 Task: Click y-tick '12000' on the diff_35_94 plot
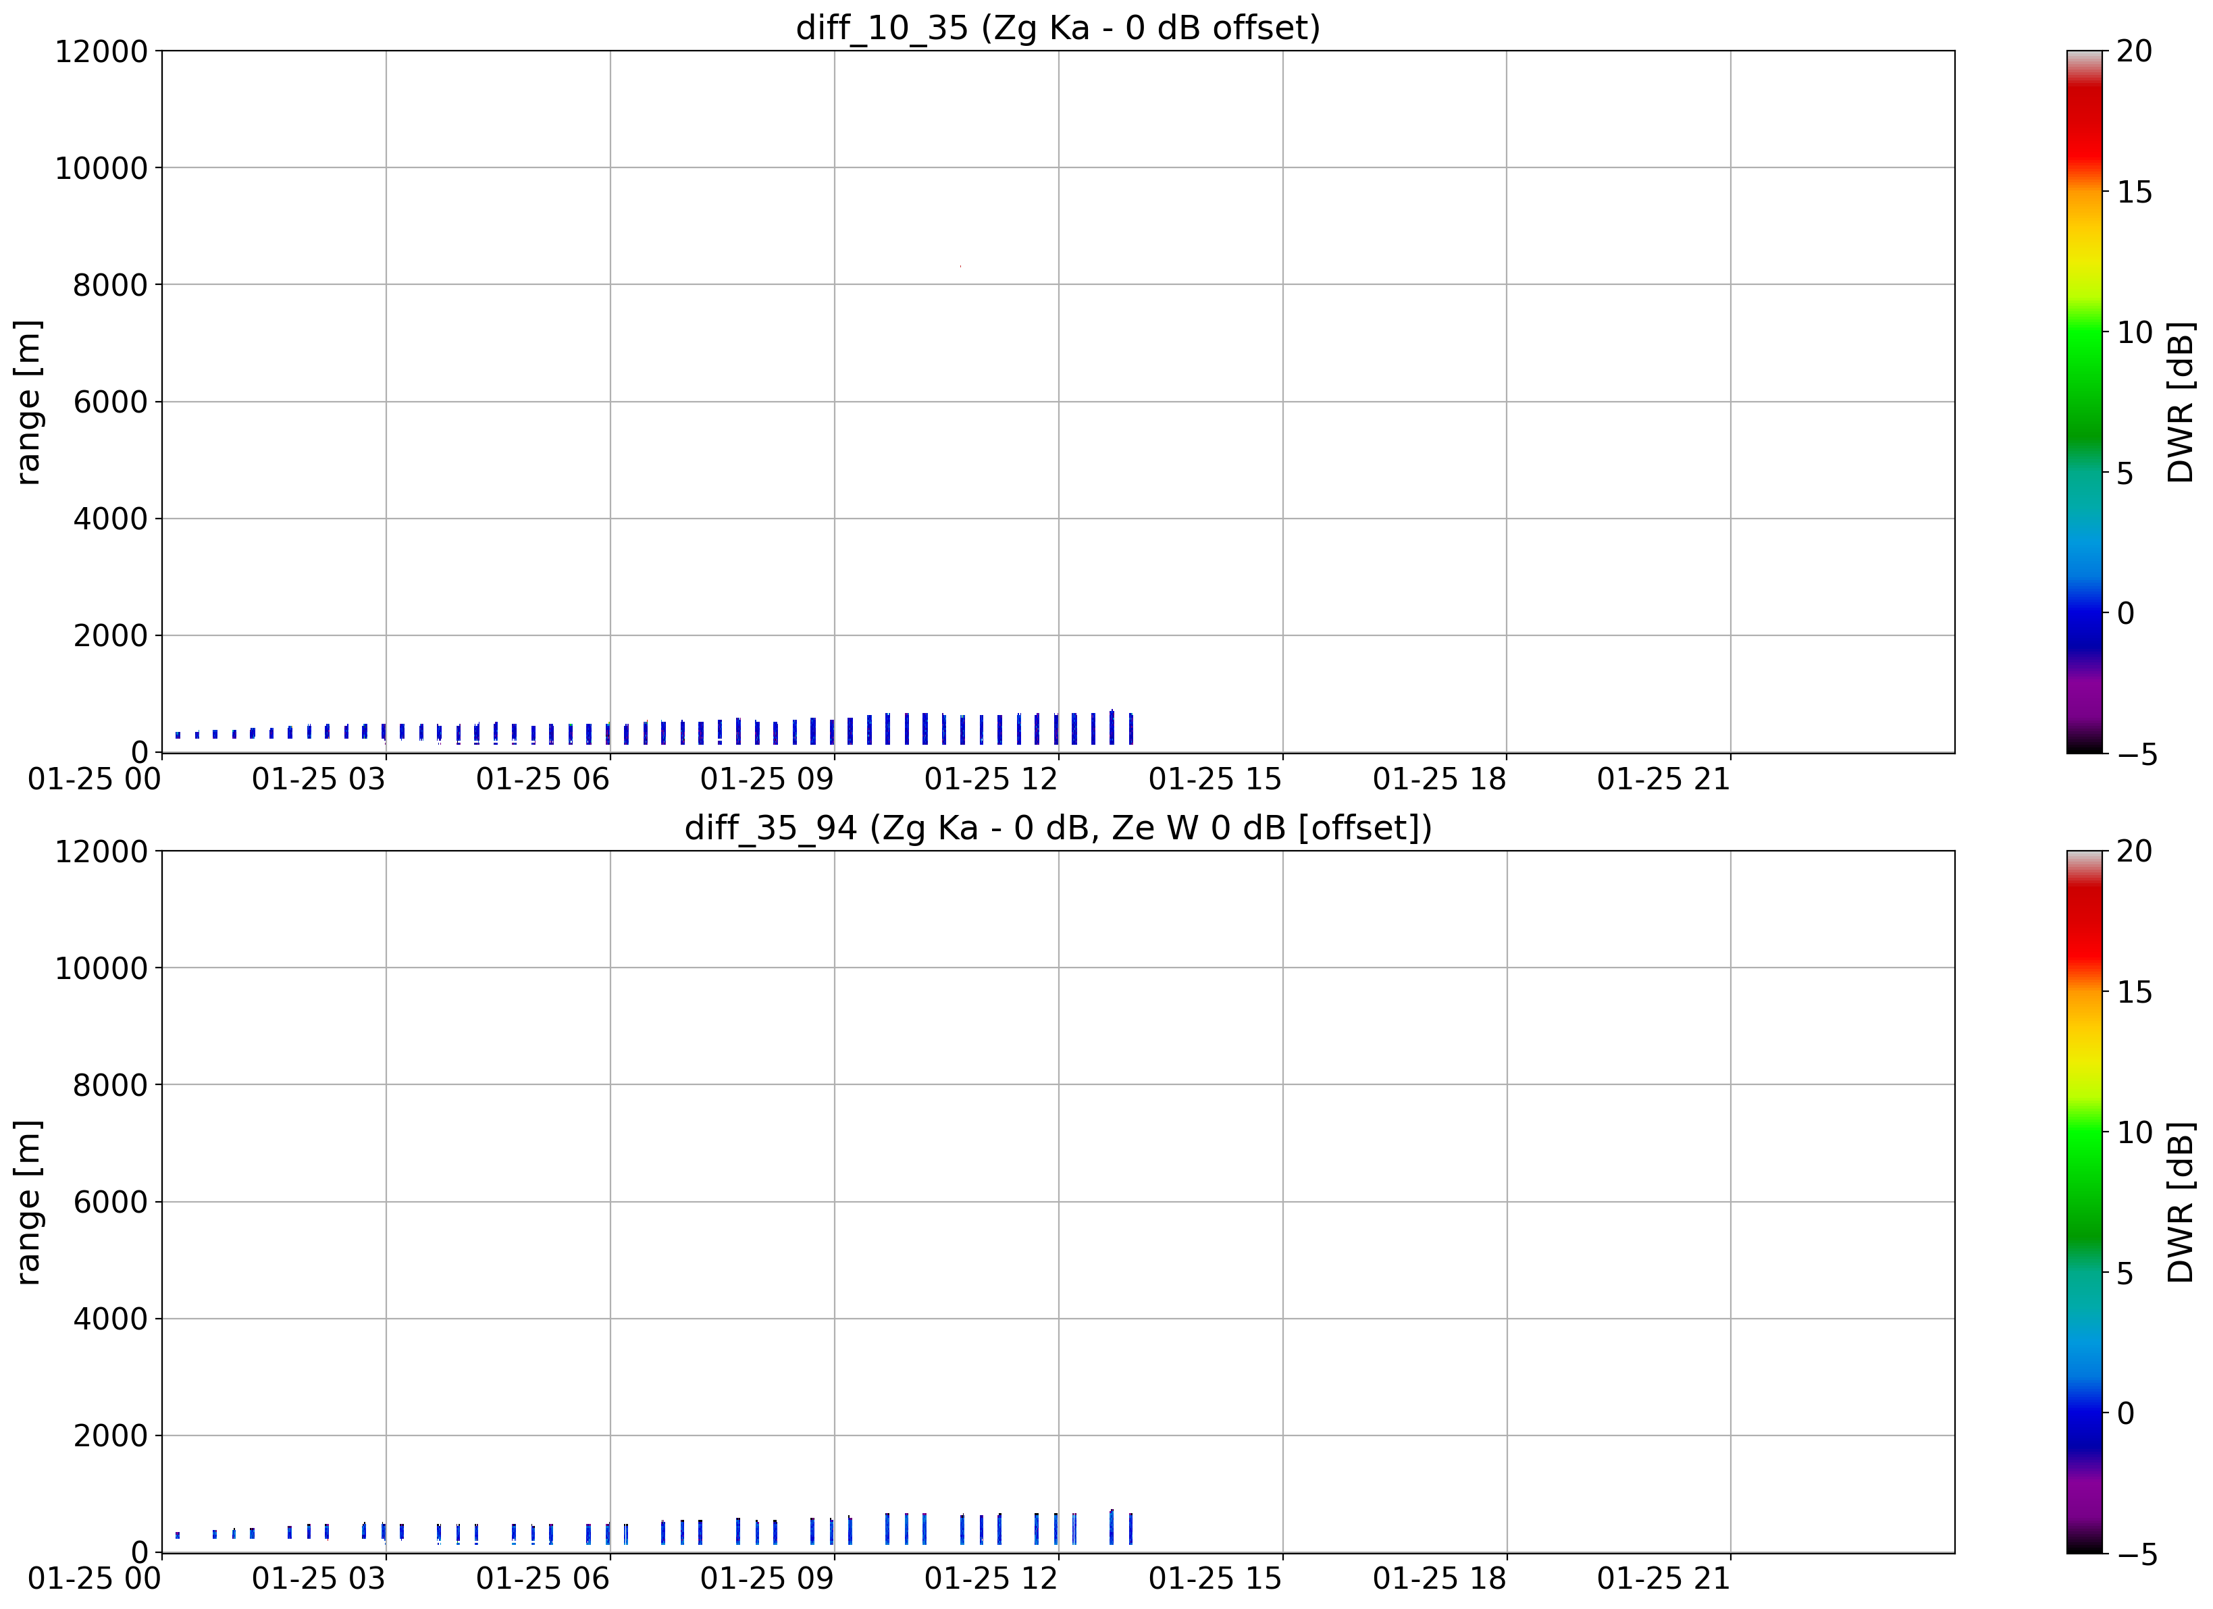tap(101, 851)
